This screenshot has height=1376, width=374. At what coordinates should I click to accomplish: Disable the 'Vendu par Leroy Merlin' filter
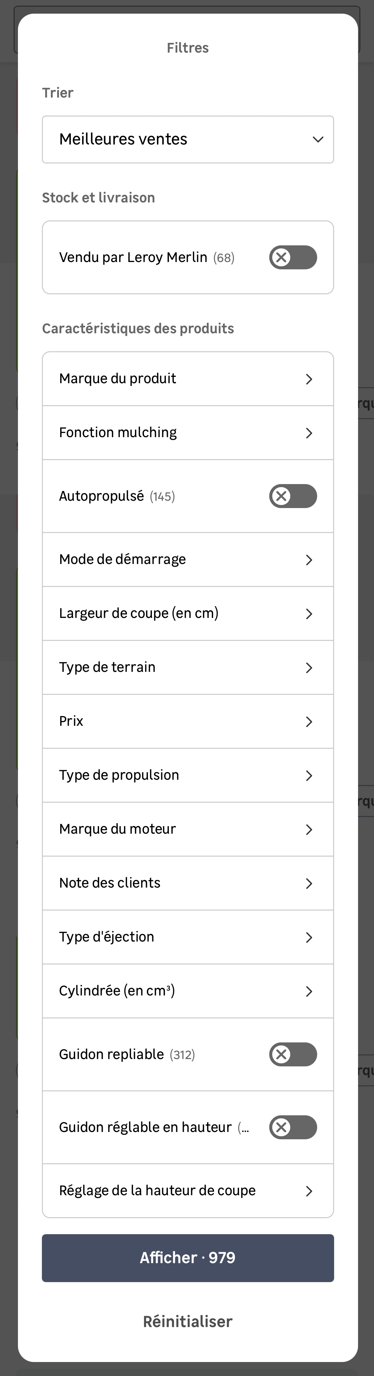pyautogui.click(x=292, y=257)
